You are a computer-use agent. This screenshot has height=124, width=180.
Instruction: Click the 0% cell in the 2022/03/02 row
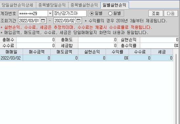point(117,58)
